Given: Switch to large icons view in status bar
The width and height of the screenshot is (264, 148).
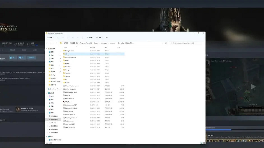Looking at the screenshot, I should pyautogui.click(x=203, y=143).
